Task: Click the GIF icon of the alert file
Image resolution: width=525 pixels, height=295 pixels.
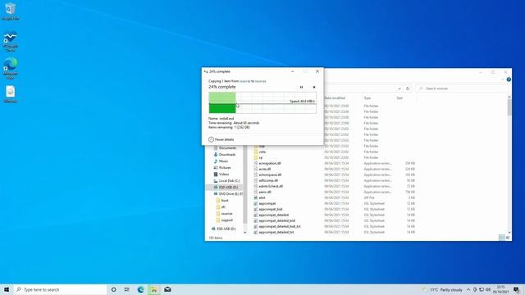Action: pyautogui.click(x=256, y=197)
